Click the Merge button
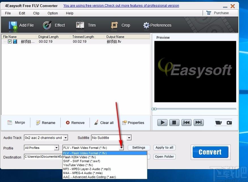The image size is (248, 182). 16,123
